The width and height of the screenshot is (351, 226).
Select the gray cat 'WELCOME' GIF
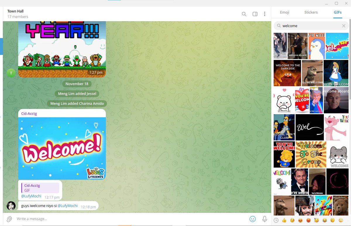coord(338,154)
